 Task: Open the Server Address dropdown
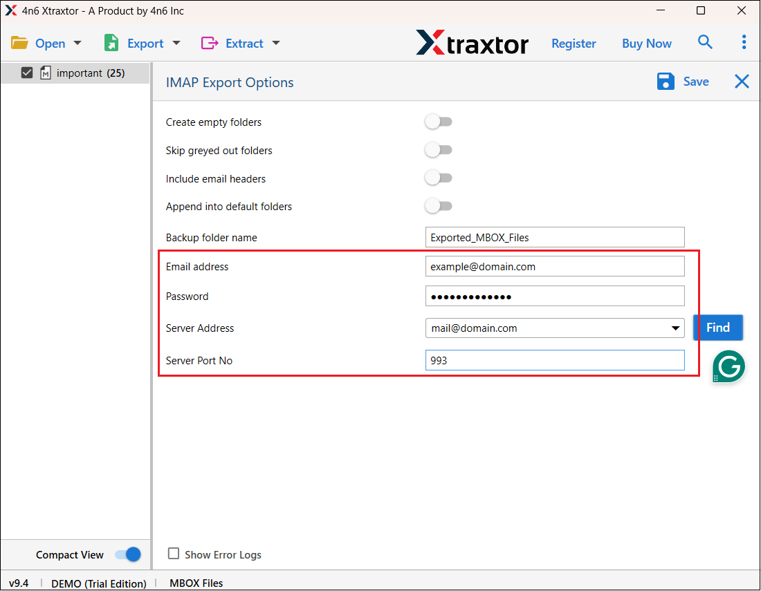(x=676, y=328)
